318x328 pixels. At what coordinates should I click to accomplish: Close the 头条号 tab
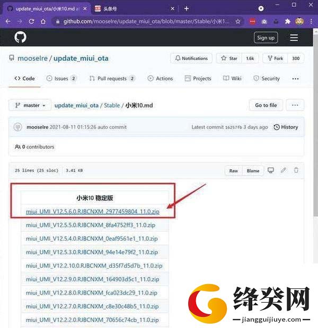coord(172,8)
